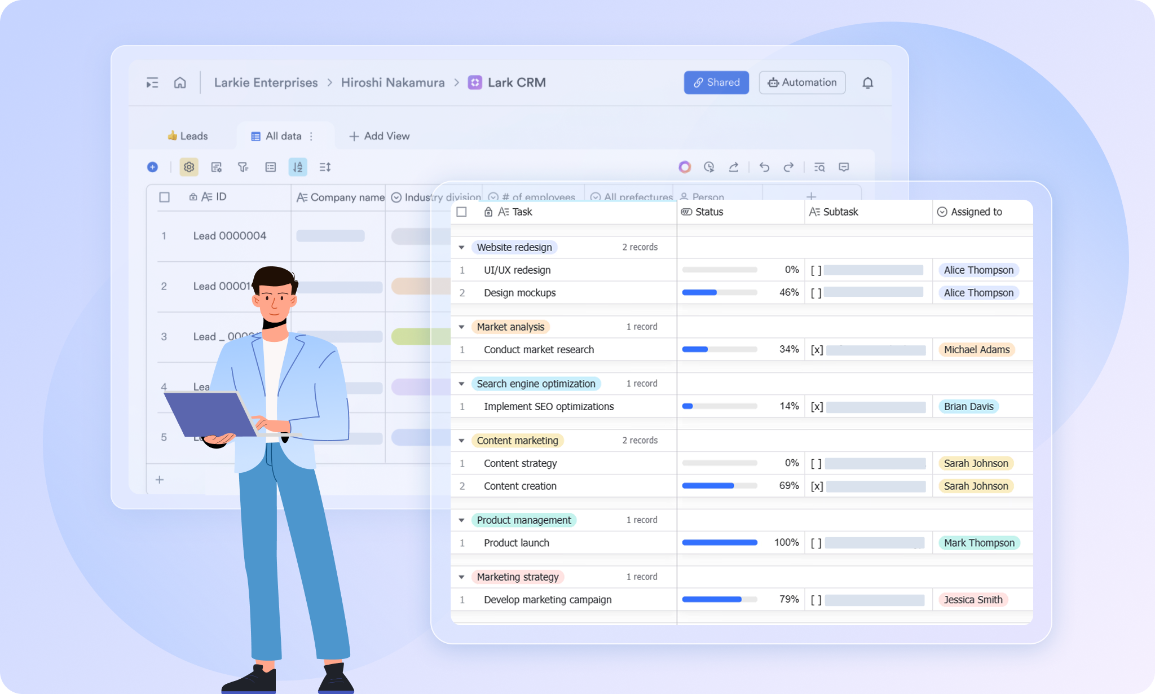Navigate to Larkie Enterprises breadcrumb
Screen dimensions: 1155x694
coord(266,82)
